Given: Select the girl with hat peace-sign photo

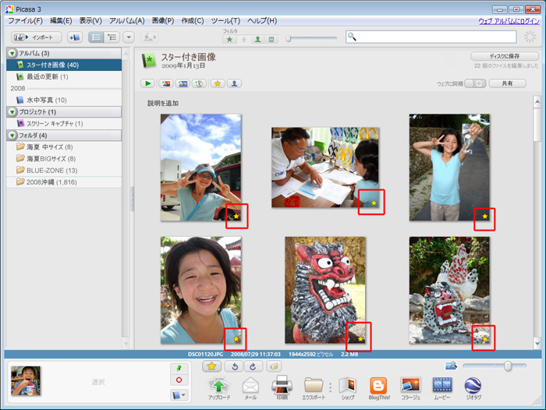Looking at the screenshot, I should (x=200, y=168).
